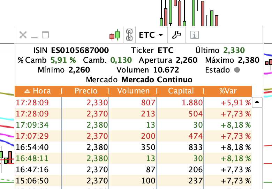Close the ETC ticker panel
This screenshot has width=272, height=189.
(23, 35)
